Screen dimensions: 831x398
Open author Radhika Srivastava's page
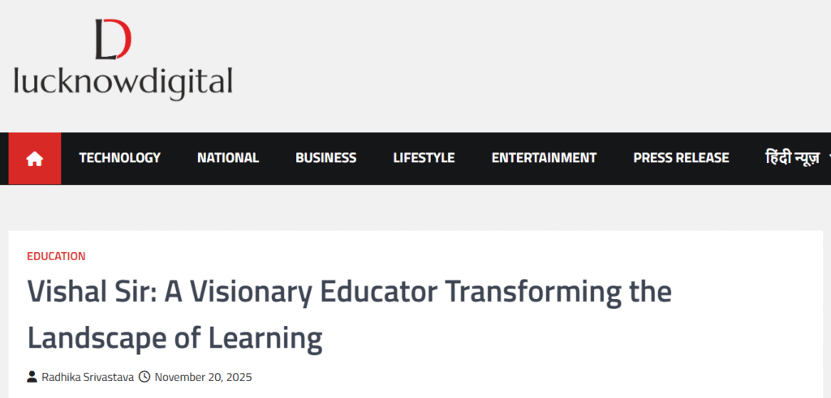click(87, 377)
